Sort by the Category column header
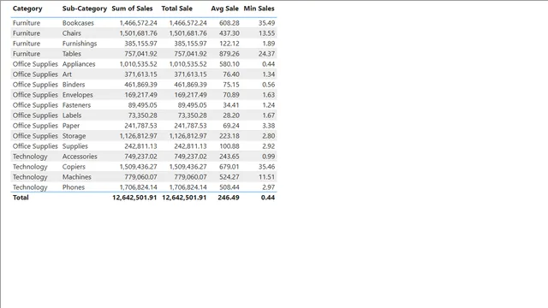 pos(27,9)
